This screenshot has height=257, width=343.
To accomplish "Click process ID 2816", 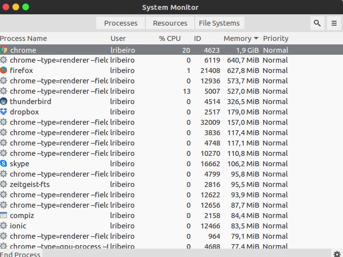I will point(212,184).
